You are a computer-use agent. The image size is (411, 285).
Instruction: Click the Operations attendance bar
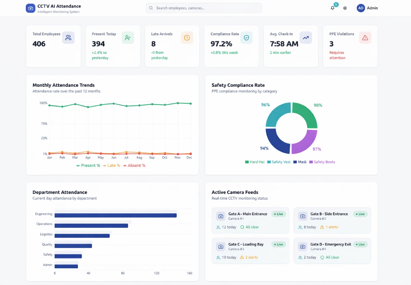91,226
